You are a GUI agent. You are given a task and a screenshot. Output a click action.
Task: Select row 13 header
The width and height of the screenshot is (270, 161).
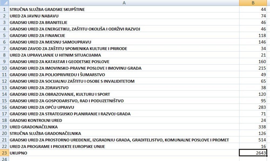[x=4, y=88]
